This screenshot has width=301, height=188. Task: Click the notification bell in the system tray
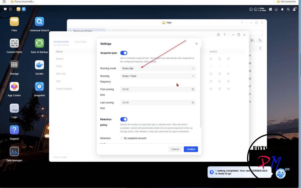click(282, 9)
